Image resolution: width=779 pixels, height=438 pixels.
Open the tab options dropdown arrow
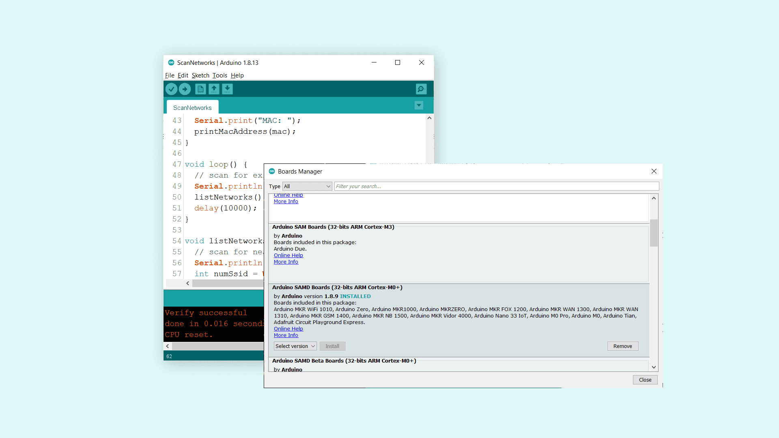coord(419,105)
